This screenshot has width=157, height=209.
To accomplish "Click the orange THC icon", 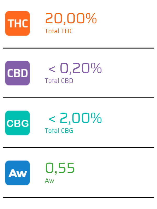I will (x=18, y=23).
